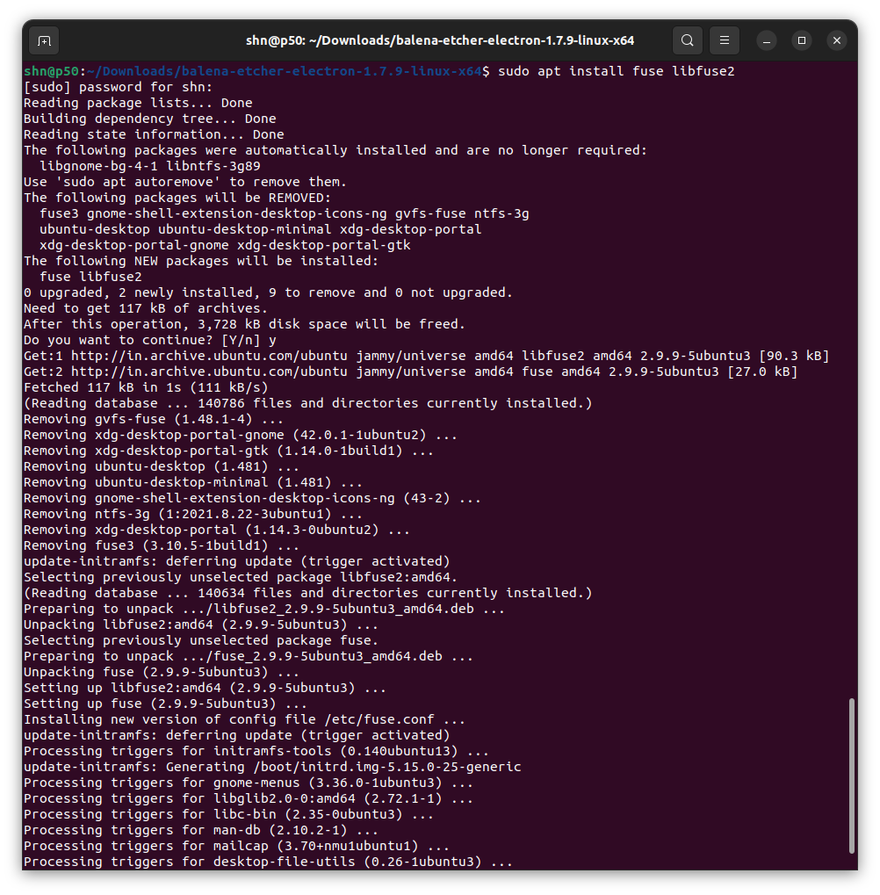Click 'Removing gnome-shell-extension-desktop-icons-ng' line
Screen dimensions: 880x895
[252, 498]
